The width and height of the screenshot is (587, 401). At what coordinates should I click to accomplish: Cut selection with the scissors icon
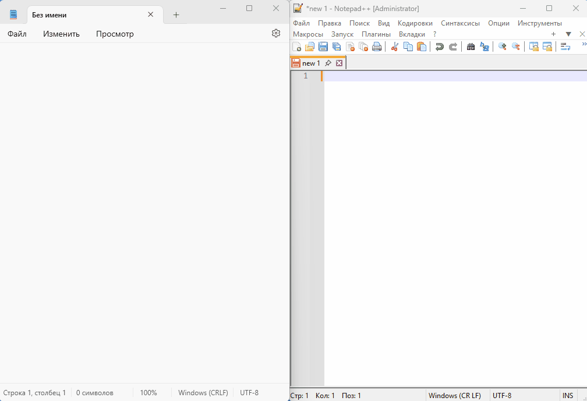(x=394, y=47)
